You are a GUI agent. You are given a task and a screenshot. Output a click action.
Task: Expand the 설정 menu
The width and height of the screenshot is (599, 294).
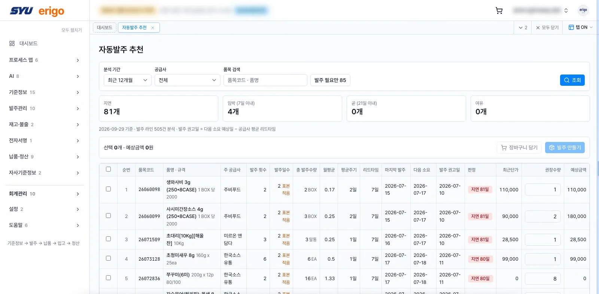coord(45,209)
